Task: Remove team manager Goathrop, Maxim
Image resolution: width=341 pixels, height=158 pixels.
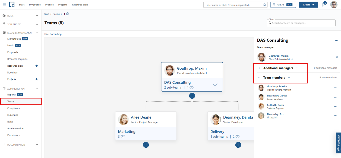Action: (337, 57)
